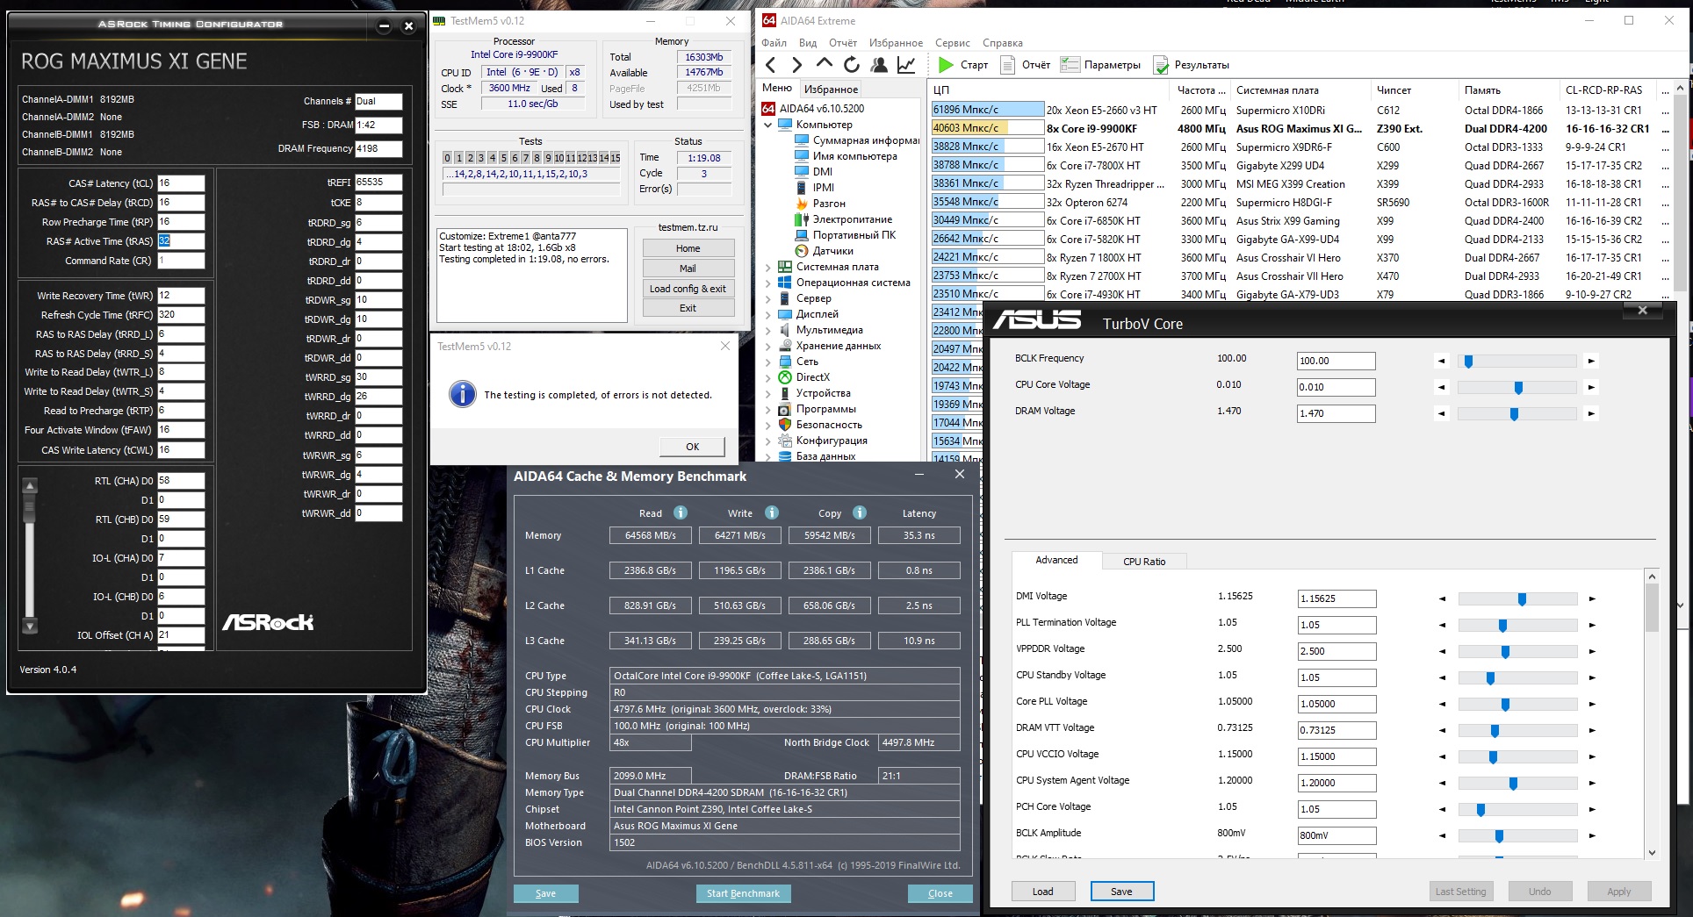Open Разгон (overclock) tree item
The width and height of the screenshot is (1693, 917).
pyautogui.click(x=820, y=204)
